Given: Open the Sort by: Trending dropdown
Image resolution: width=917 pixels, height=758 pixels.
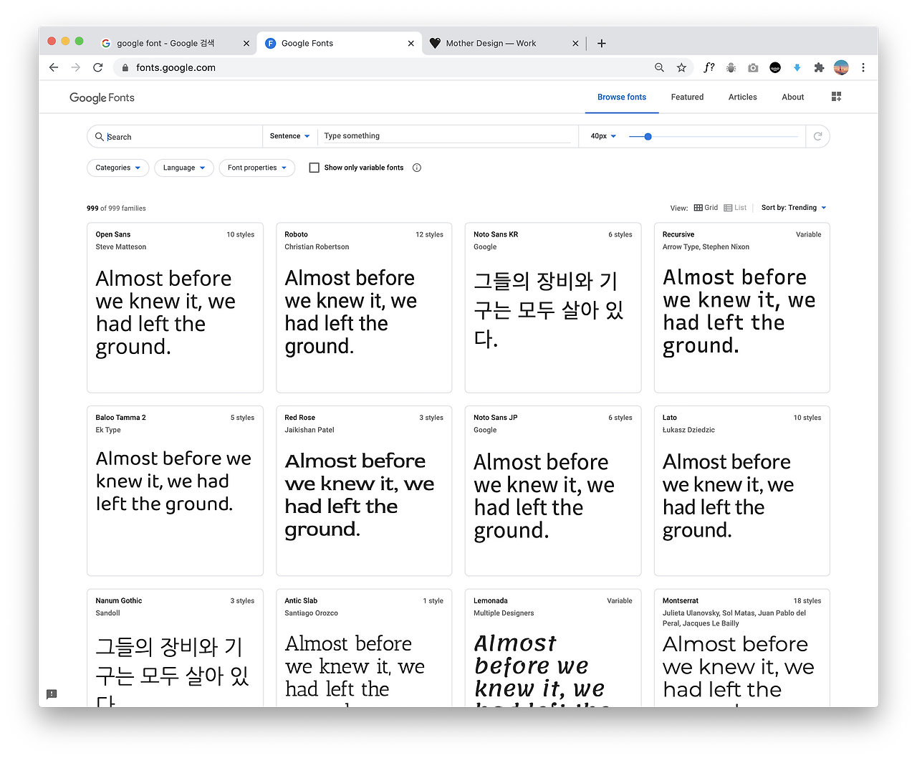Looking at the screenshot, I should [794, 208].
